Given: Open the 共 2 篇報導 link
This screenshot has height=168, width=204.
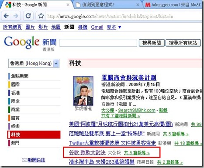Looking at the screenshot, I should pyautogui.click(x=170, y=162).
